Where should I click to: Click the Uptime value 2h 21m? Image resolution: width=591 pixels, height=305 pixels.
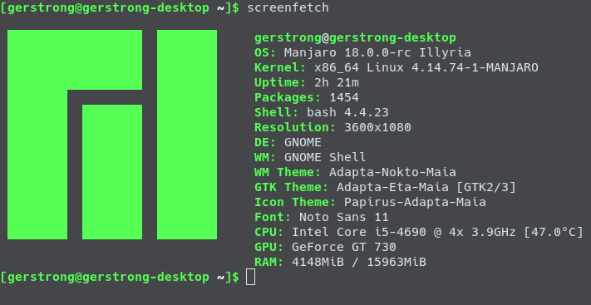click(x=337, y=82)
